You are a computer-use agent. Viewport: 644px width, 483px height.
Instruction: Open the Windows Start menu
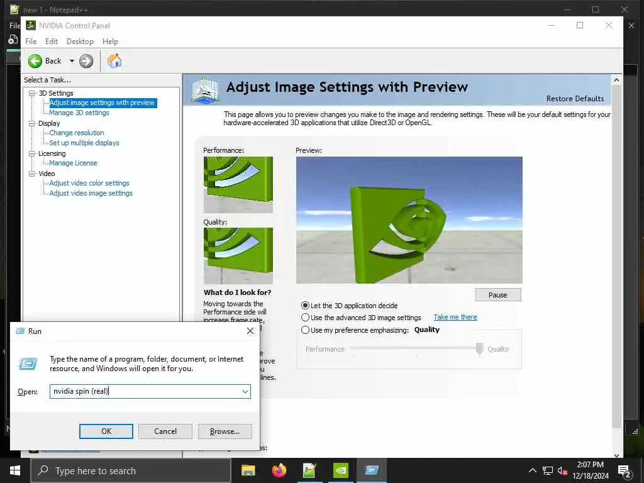15,470
